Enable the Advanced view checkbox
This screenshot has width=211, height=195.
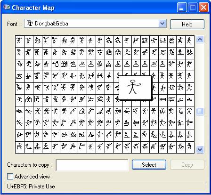(10, 177)
